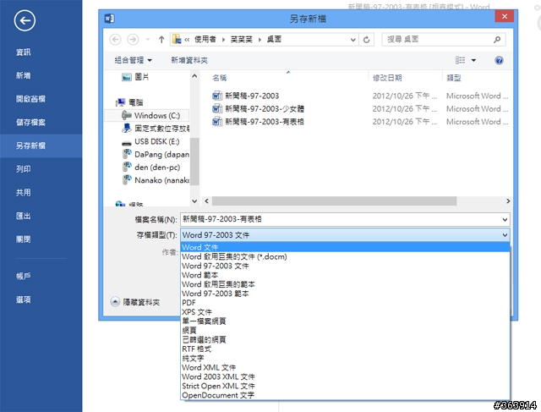The image size is (541, 412).
Task: Choose Word 97-2003 範本 format
Action: point(345,294)
